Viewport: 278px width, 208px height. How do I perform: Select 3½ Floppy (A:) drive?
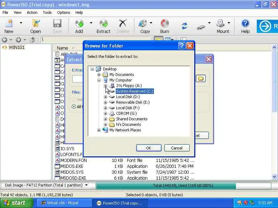pos(129,86)
